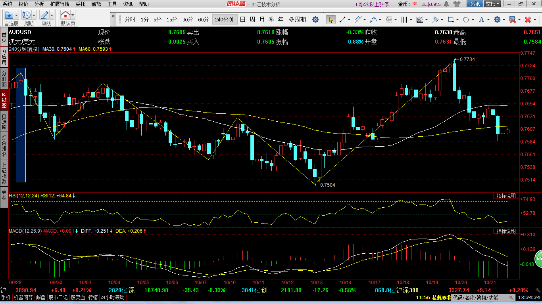Select the Fibonacci retracement levels tool

click(x=389, y=19)
